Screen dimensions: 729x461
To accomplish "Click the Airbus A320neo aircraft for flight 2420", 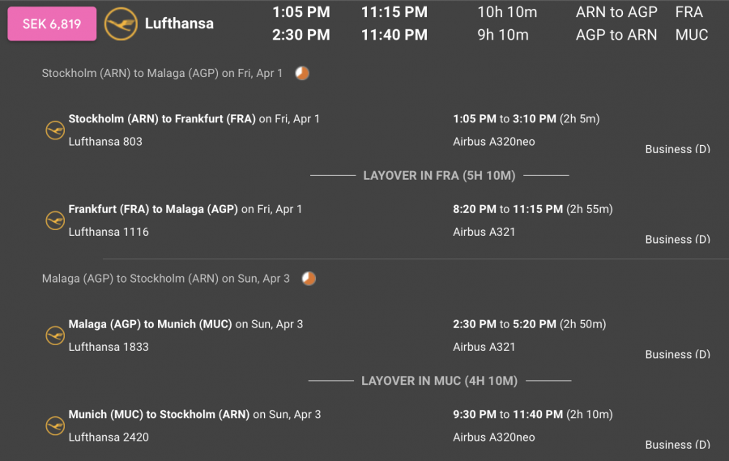I will [494, 438].
